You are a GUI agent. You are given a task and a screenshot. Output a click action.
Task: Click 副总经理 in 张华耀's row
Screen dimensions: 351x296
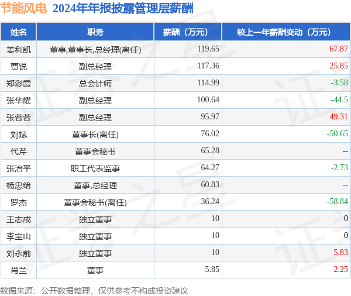(x=95, y=101)
